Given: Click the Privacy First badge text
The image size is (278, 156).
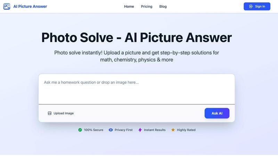Looking at the screenshot, I should pos(123,130).
